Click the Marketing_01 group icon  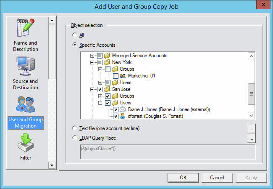(x=123, y=76)
